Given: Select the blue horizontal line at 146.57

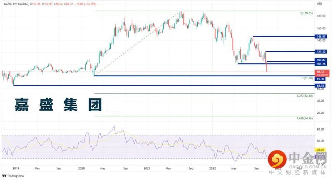Looking at the screenshot, I should click(283, 36).
